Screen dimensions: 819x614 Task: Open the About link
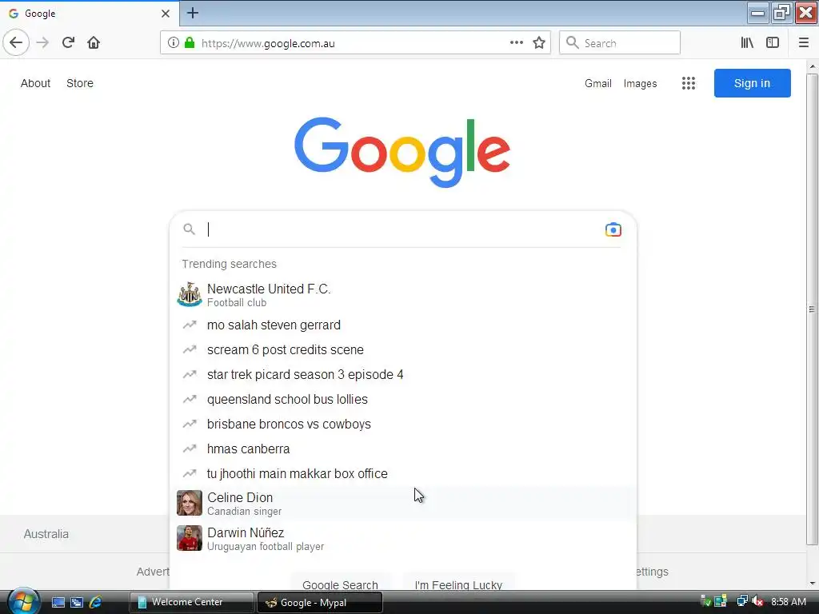35,83
